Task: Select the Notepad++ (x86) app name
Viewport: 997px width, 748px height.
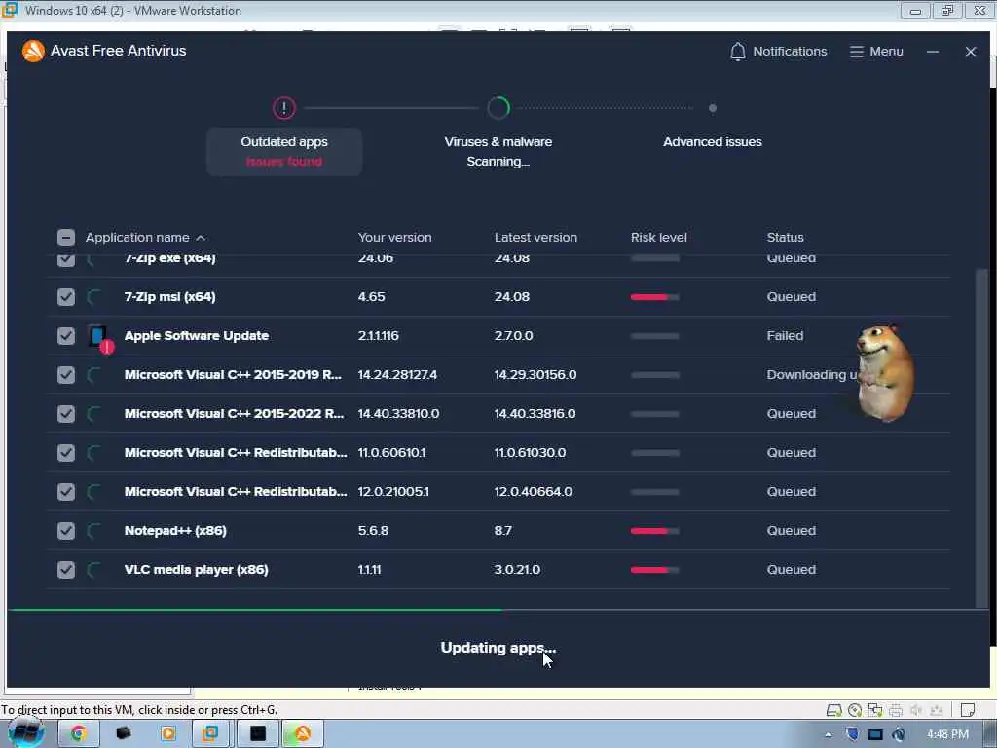Action: tap(175, 531)
